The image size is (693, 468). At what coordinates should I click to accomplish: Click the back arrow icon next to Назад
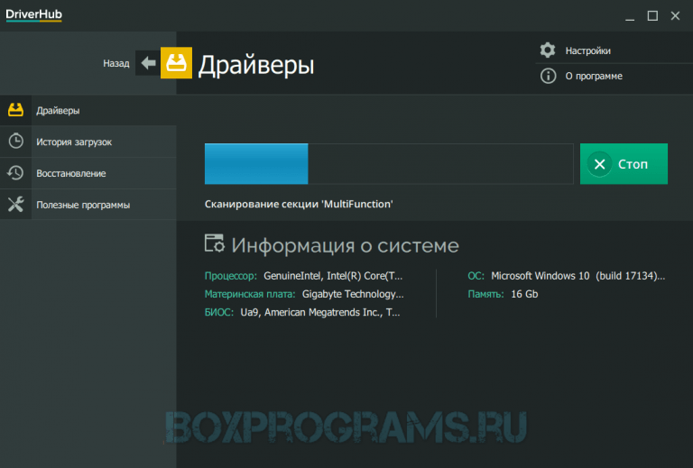click(x=147, y=63)
